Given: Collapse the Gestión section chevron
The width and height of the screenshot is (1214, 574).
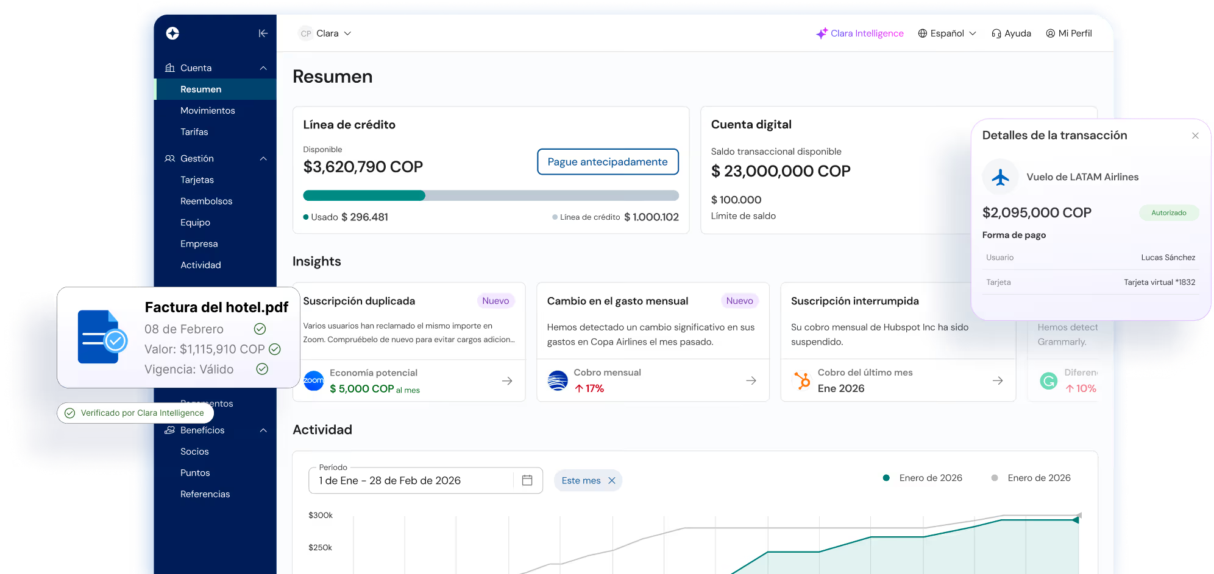Looking at the screenshot, I should [263, 158].
